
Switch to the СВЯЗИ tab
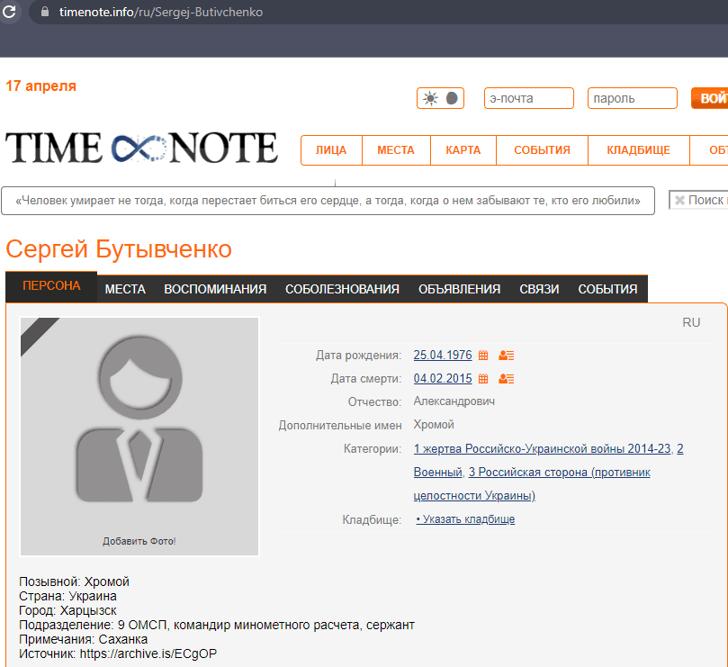coord(539,289)
